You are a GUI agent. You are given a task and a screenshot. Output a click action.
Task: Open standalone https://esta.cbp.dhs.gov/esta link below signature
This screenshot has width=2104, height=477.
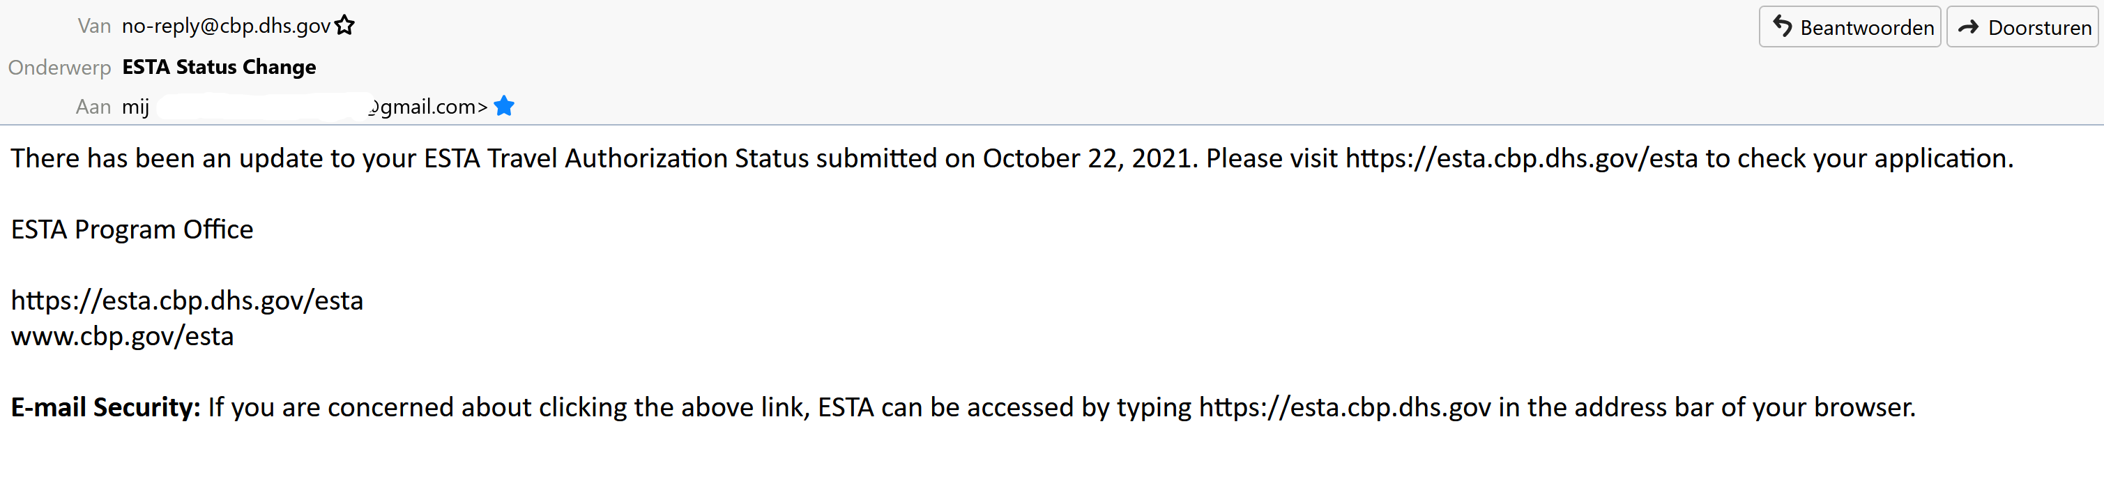click(187, 301)
